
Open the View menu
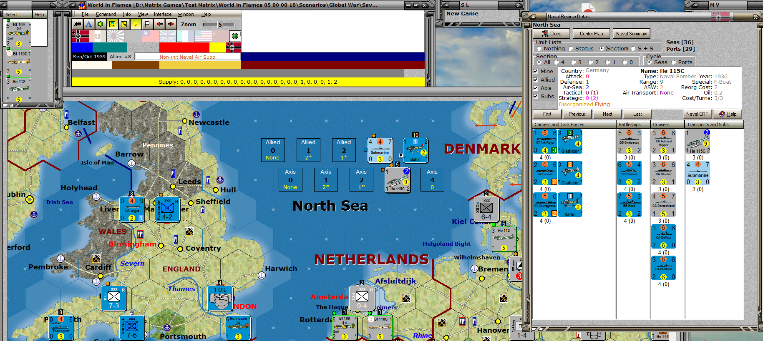(x=143, y=14)
